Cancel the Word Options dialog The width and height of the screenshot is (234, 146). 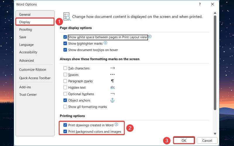pos(207,140)
